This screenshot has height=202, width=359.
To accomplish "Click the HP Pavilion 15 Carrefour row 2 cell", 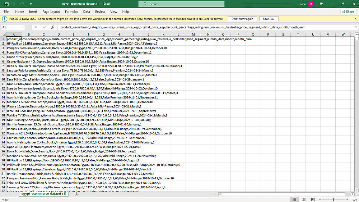I will click(x=14, y=43).
